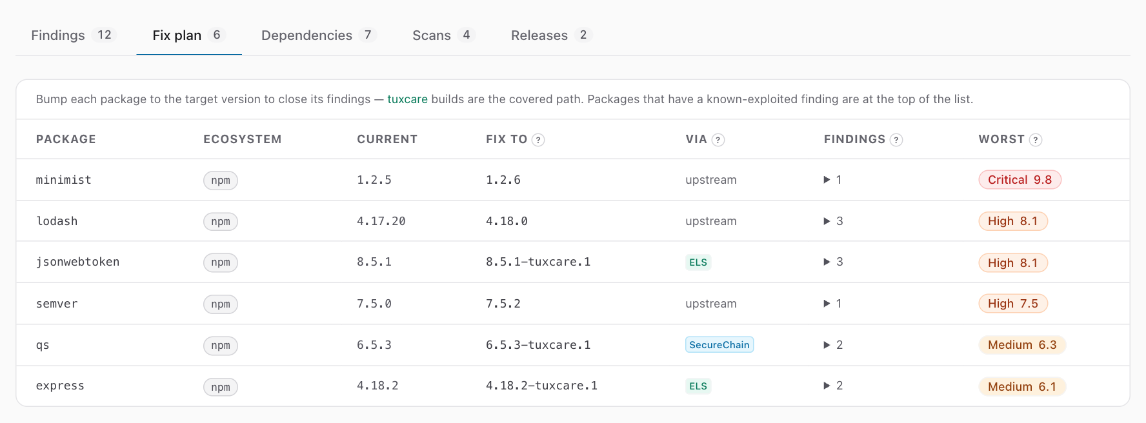The image size is (1146, 423).
Task: Click the Medium 6.1 severity badge
Action: point(1022,387)
